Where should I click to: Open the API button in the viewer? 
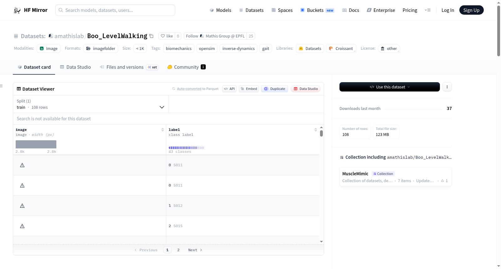pos(229,89)
